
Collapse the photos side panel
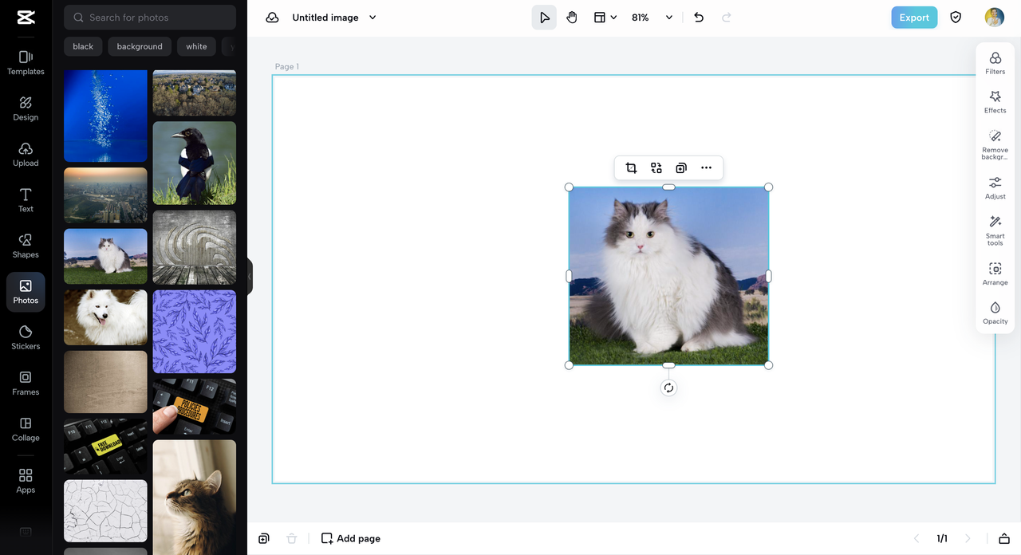[250, 277]
